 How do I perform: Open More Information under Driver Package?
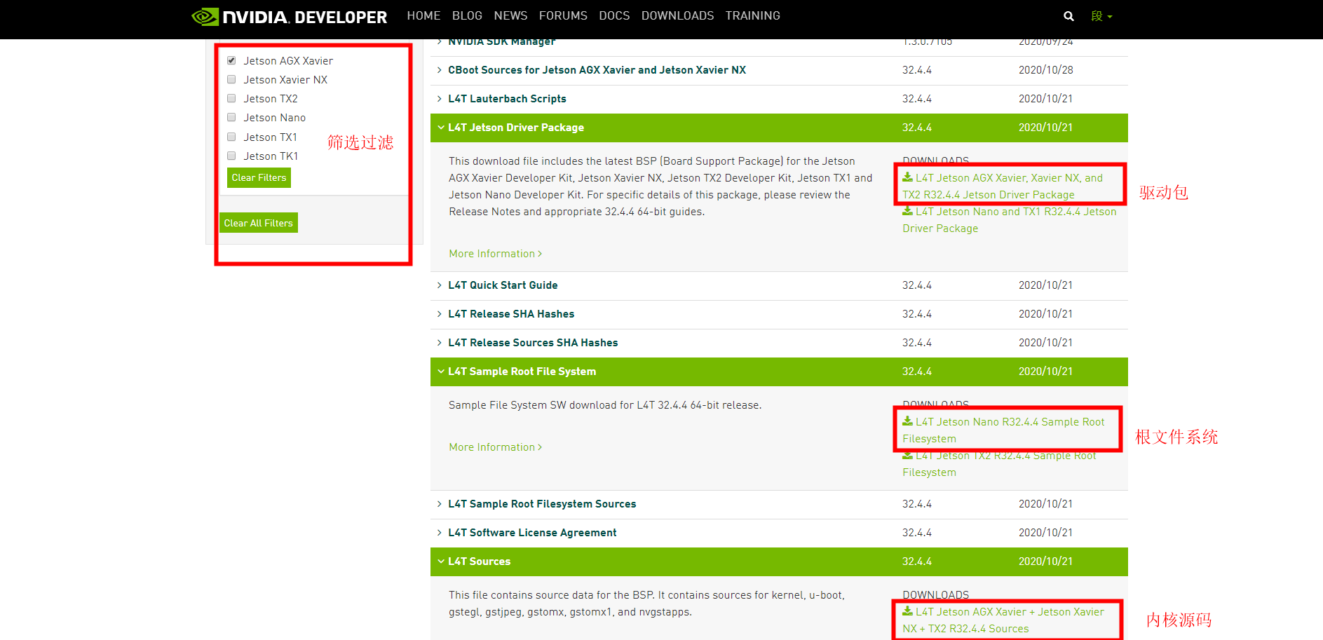tap(495, 254)
